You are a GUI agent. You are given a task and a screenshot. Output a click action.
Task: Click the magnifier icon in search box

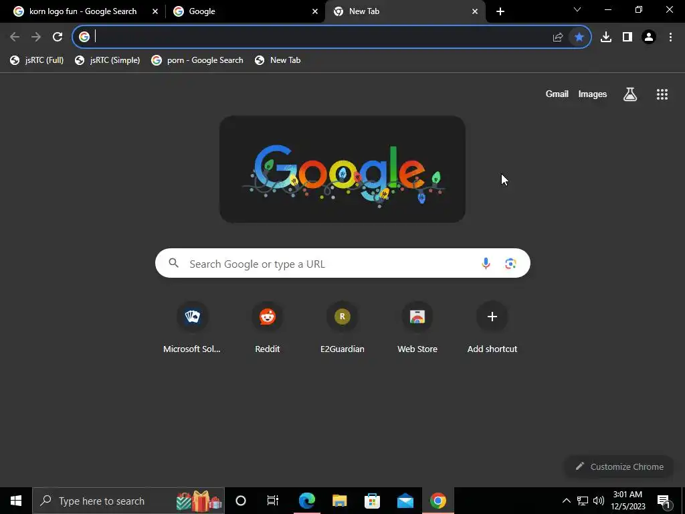click(x=173, y=263)
